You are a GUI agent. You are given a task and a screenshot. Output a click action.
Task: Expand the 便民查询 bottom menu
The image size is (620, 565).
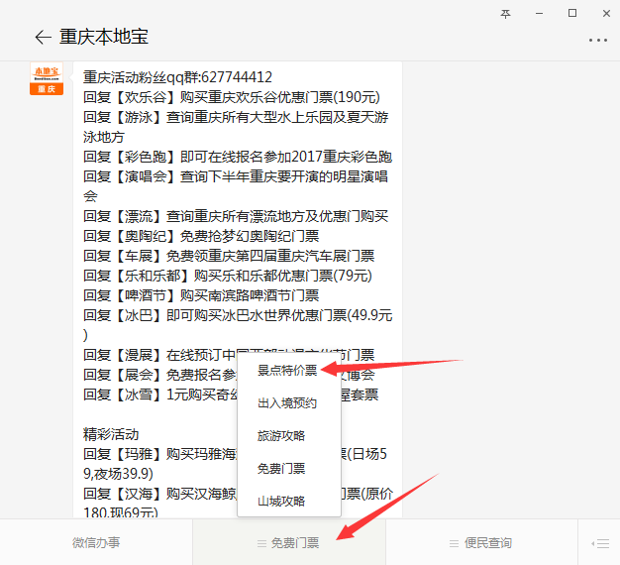tap(481, 542)
